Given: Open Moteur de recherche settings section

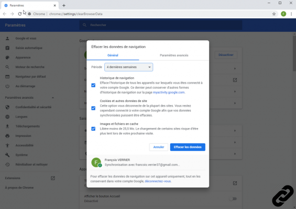Looking at the screenshot, I should pos(30,67).
